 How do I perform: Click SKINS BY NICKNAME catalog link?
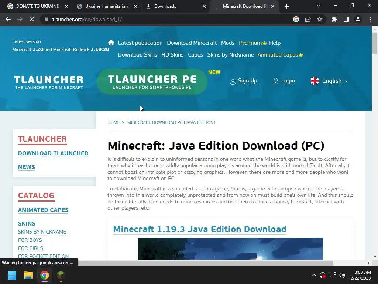point(42,232)
